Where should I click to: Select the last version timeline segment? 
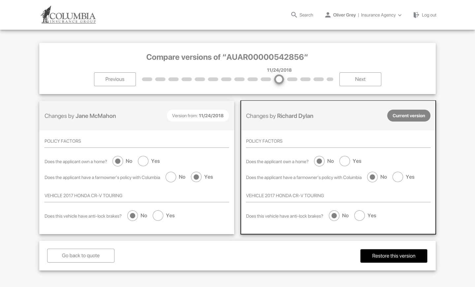point(330,79)
